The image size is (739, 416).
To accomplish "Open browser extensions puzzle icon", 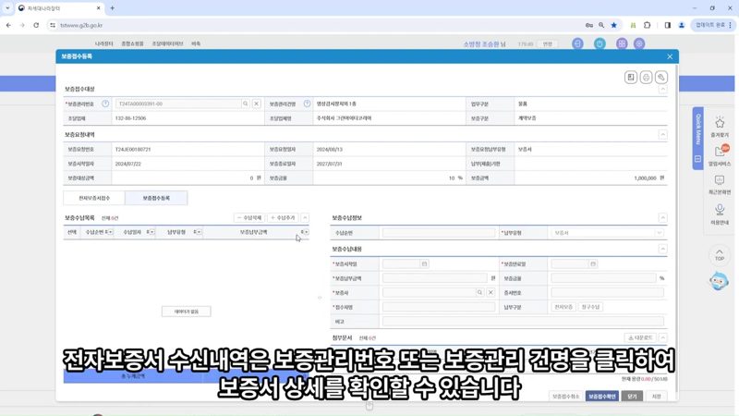I will click(x=648, y=26).
